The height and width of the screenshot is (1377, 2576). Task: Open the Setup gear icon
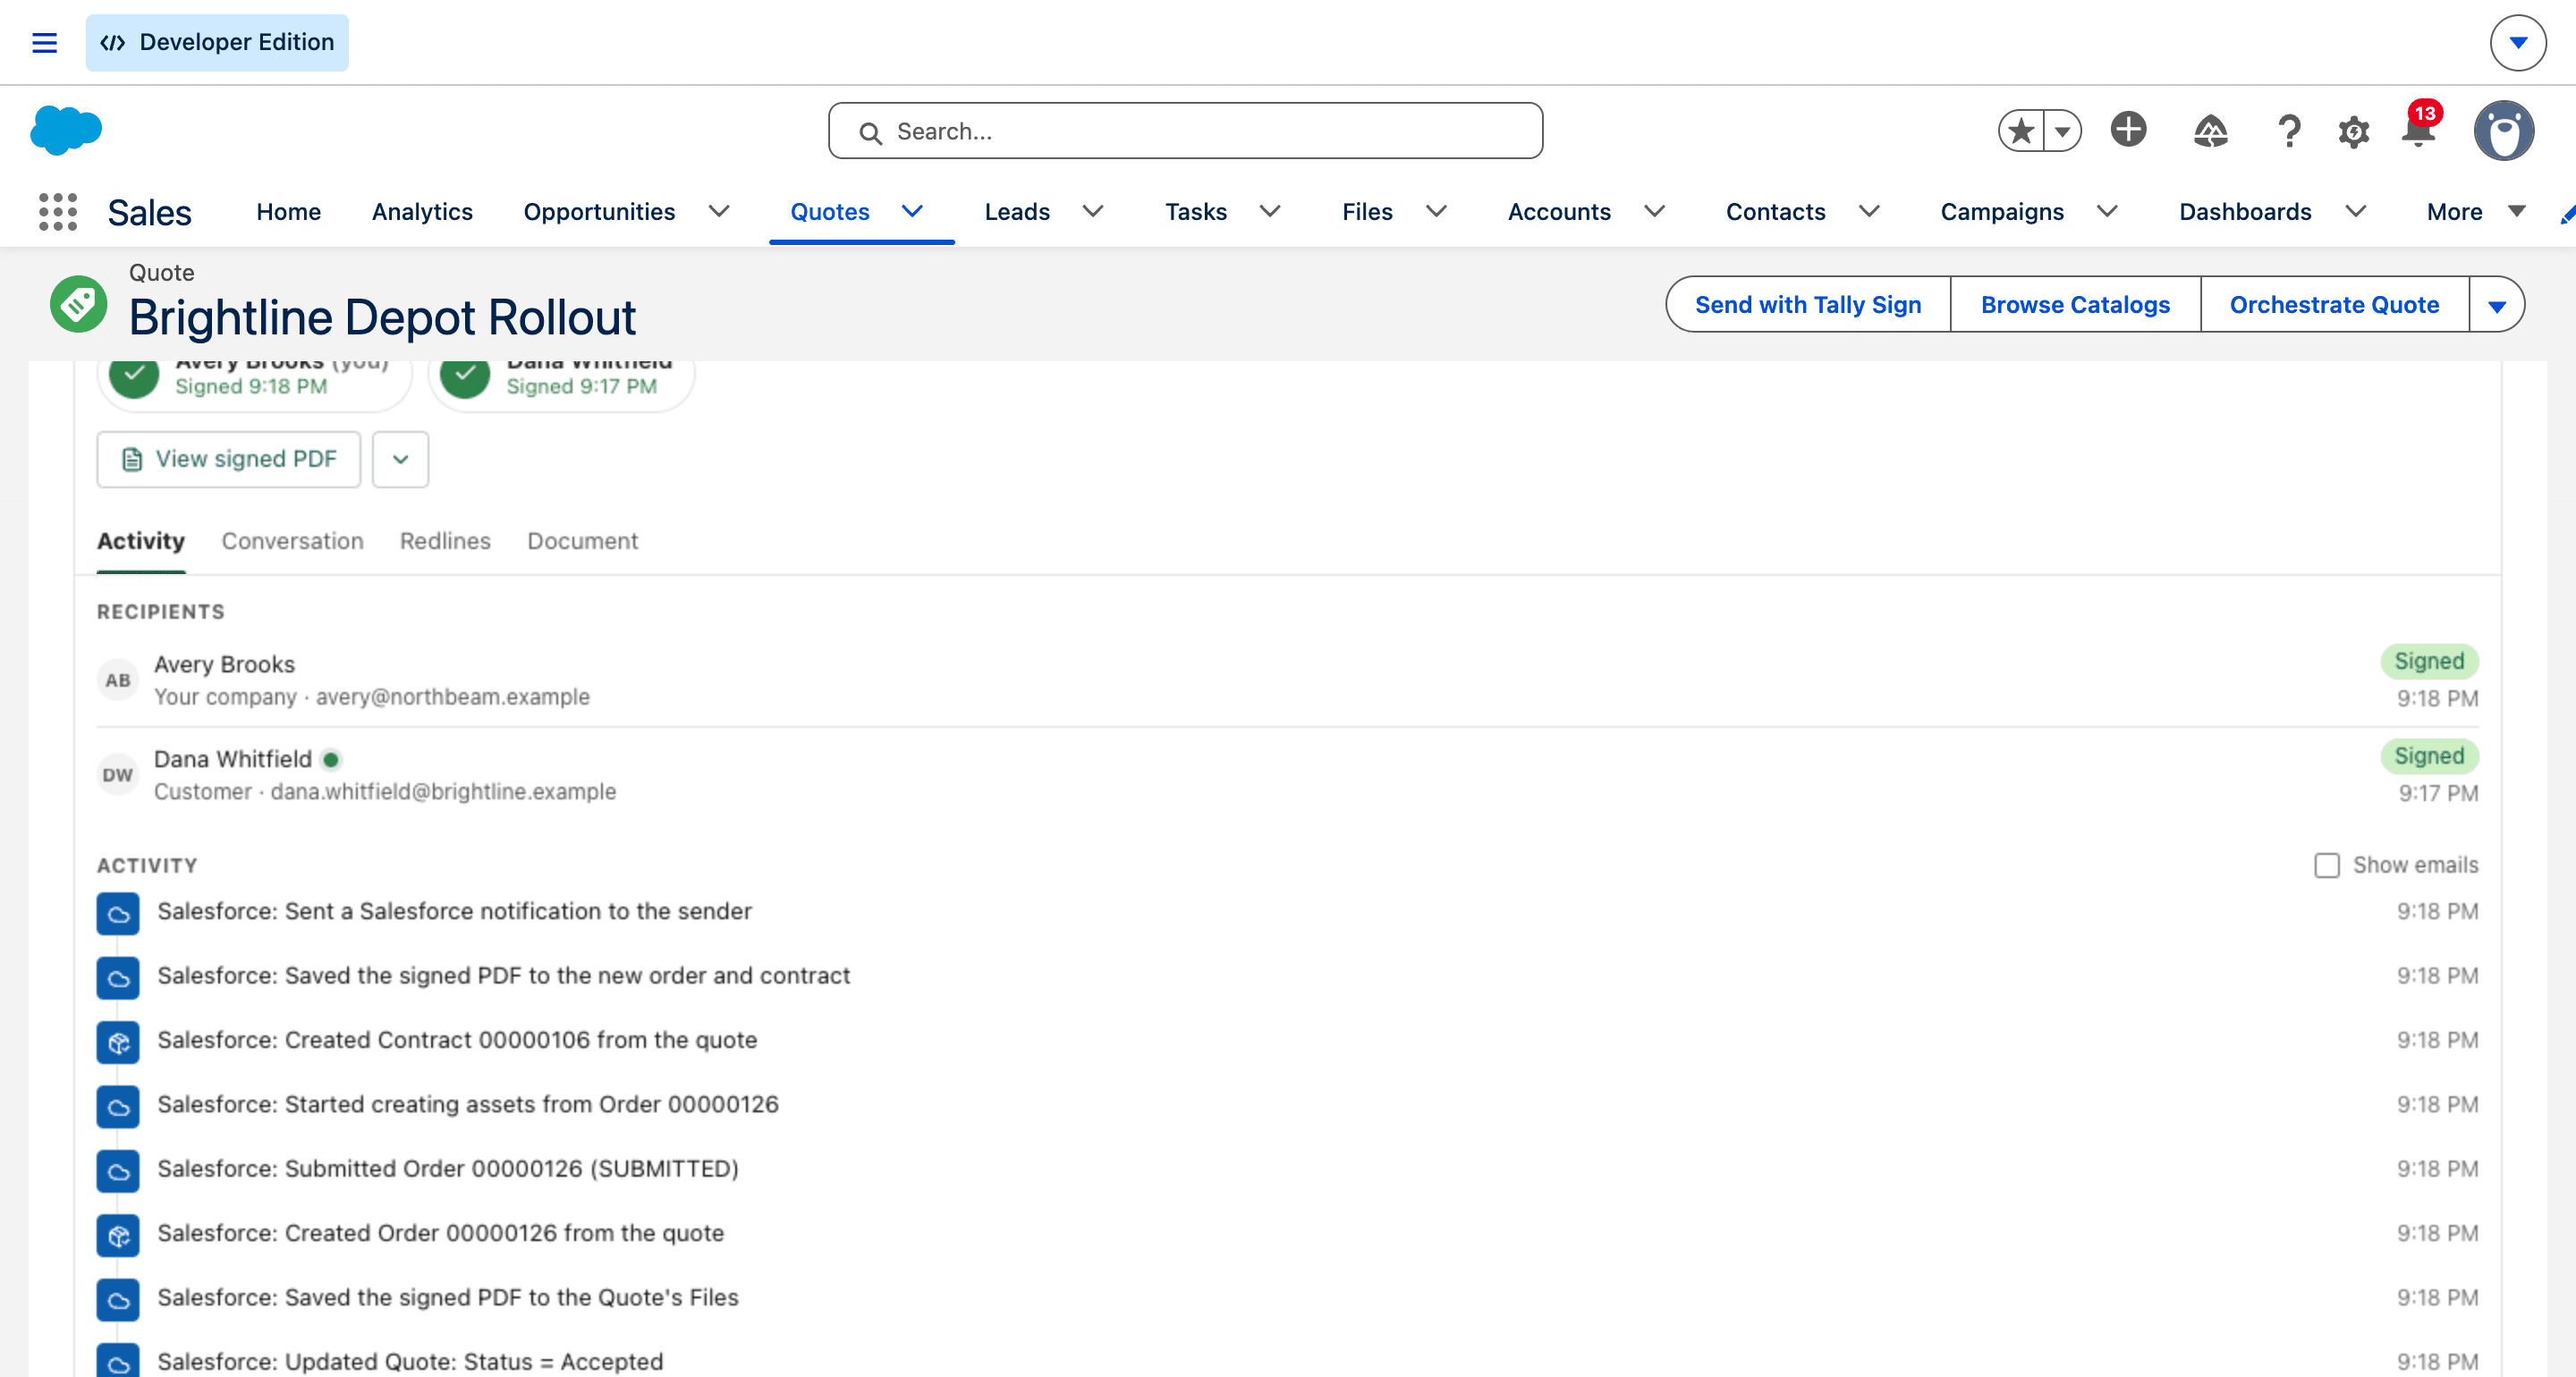[x=2353, y=131]
